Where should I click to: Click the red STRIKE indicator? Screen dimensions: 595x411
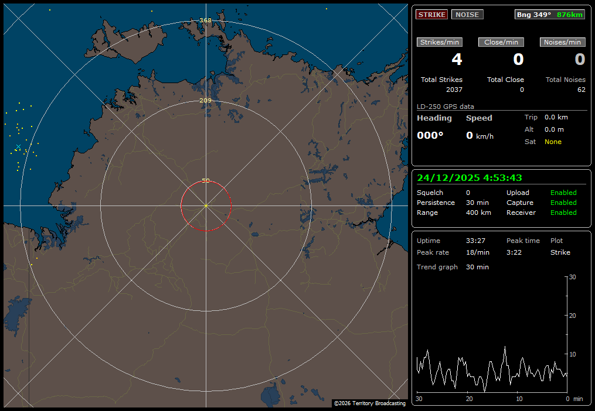click(x=431, y=15)
